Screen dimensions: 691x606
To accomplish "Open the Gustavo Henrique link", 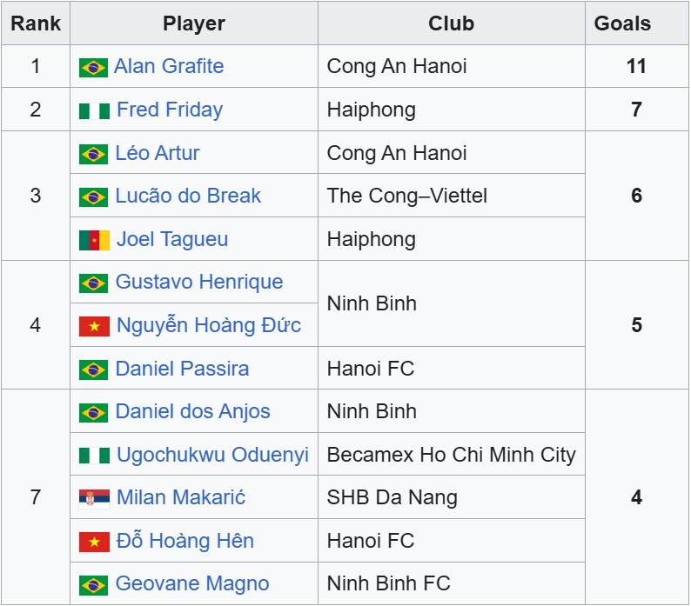I will tap(199, 282).
